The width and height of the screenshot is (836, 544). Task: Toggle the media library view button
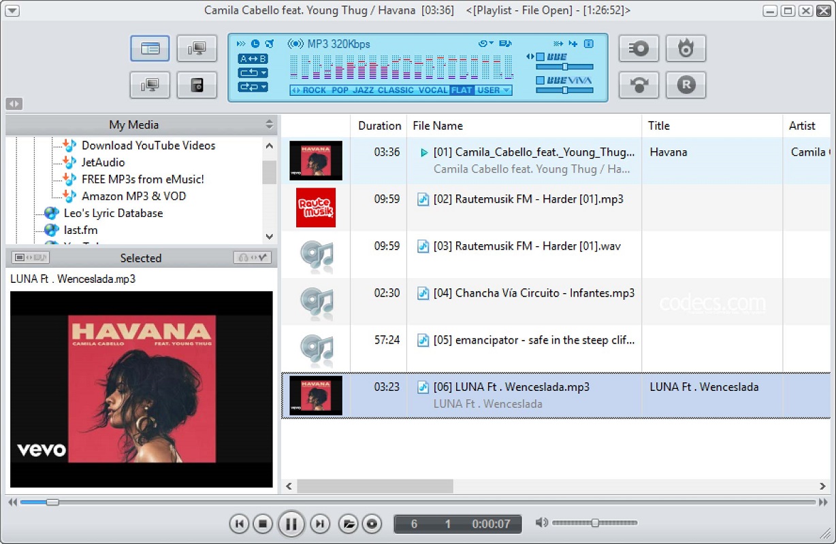point(150,48)
